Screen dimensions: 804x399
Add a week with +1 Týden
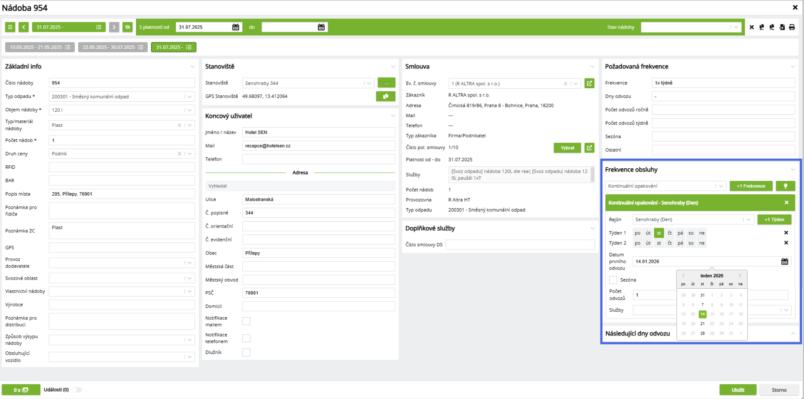(x=774, y=219)
